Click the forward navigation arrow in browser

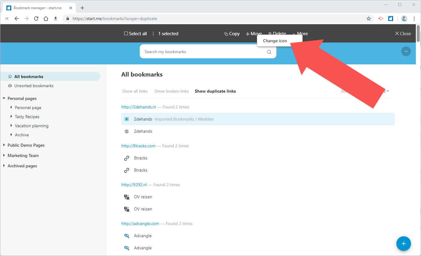26,19
